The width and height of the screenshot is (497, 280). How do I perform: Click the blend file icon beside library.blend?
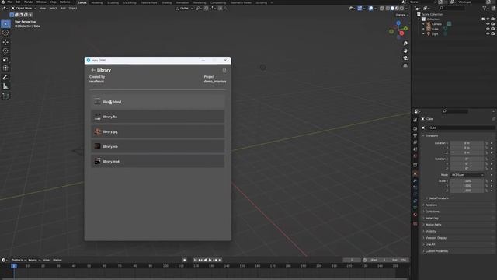(97, 102)
